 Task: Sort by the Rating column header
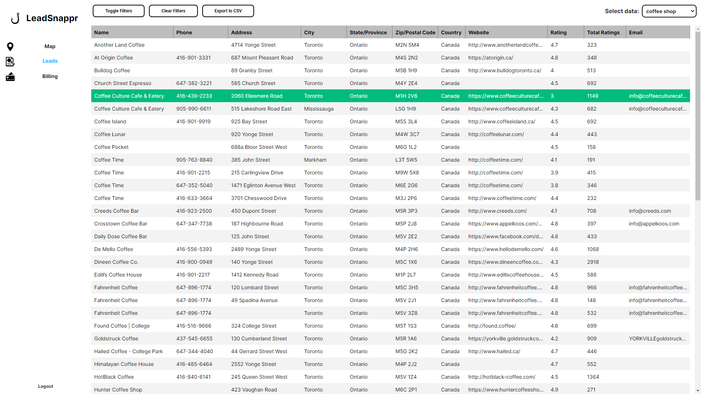click(x=566, y=32)
